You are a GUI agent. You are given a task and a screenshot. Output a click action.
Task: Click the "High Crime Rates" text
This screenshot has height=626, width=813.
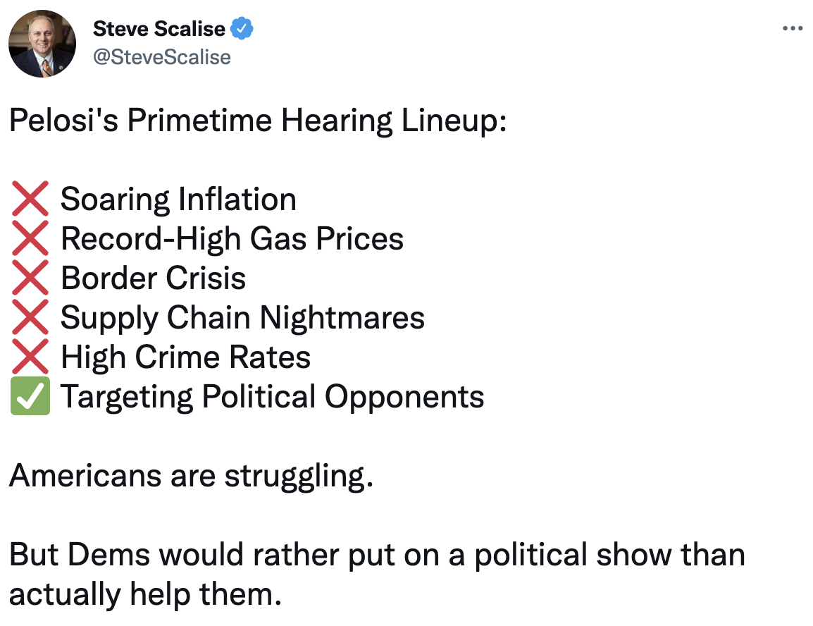[x=185, y=357]
